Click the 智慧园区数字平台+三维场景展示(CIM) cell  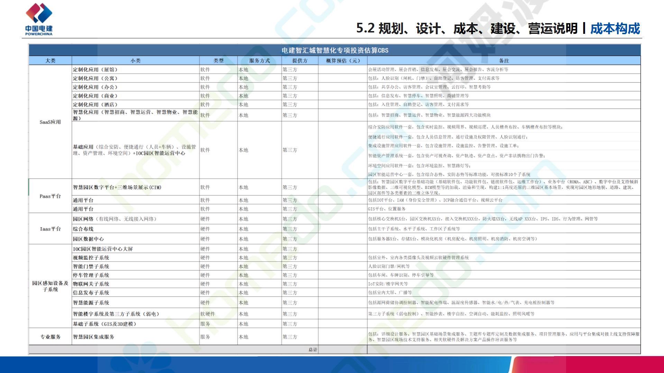click(117, 187)
